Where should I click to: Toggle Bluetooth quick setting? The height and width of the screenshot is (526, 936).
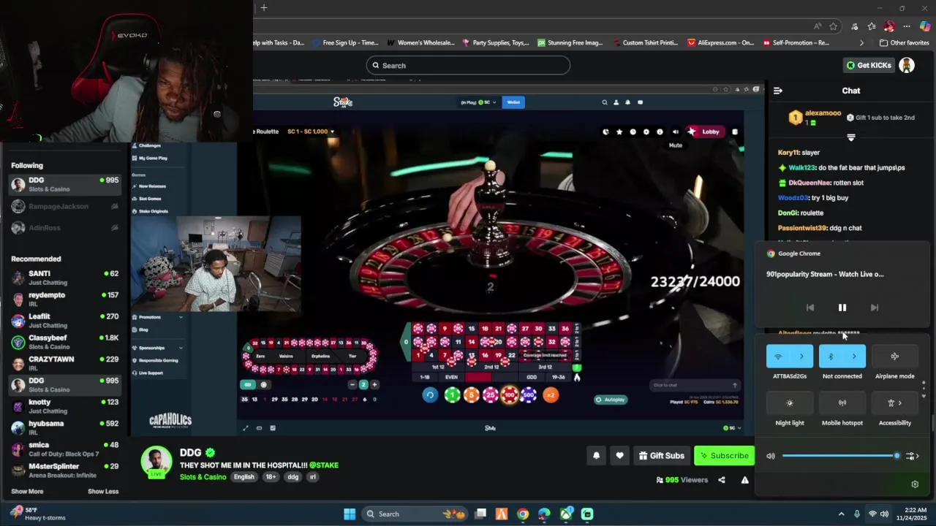point(831,357)
